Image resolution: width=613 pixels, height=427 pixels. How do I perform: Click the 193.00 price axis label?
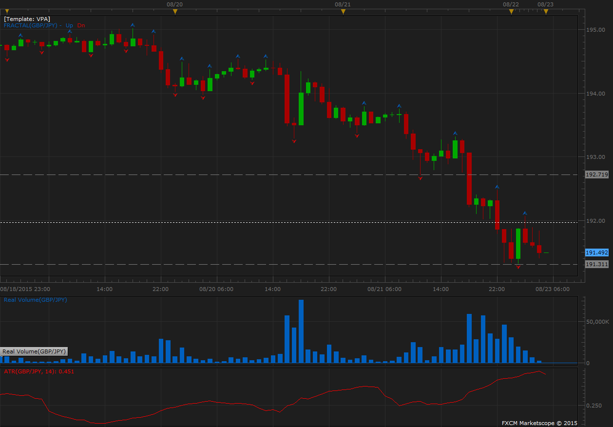pos(595,157)
